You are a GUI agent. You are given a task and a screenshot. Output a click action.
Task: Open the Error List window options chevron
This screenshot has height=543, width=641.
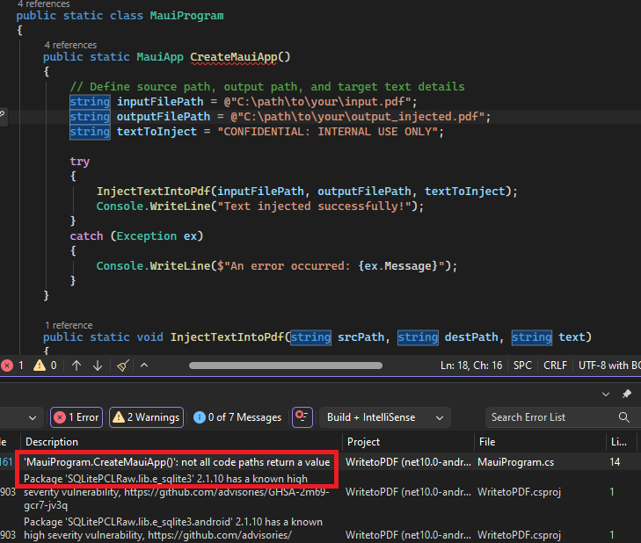(x=606, y=395)
